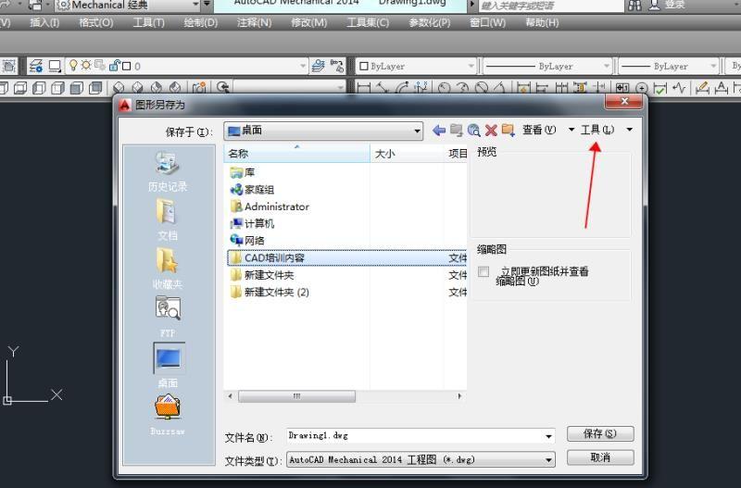Open the 插入(I) menu
741x488 pixels.
44,22
